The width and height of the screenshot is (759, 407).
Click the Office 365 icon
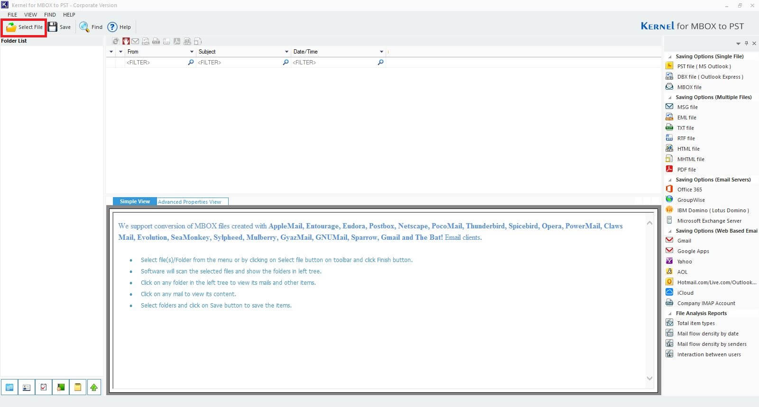pyautogui.click(x=669, y=189)
